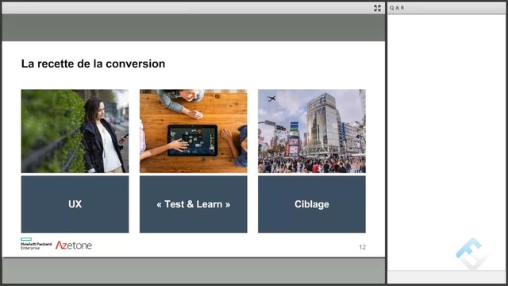This screenshot has width=508, height=286.
Task: Click inside the Q & R input field
Action: (x=446, y=276)
